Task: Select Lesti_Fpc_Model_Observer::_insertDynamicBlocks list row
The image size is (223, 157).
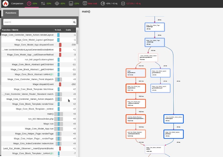Action: [x=39, y=148]
